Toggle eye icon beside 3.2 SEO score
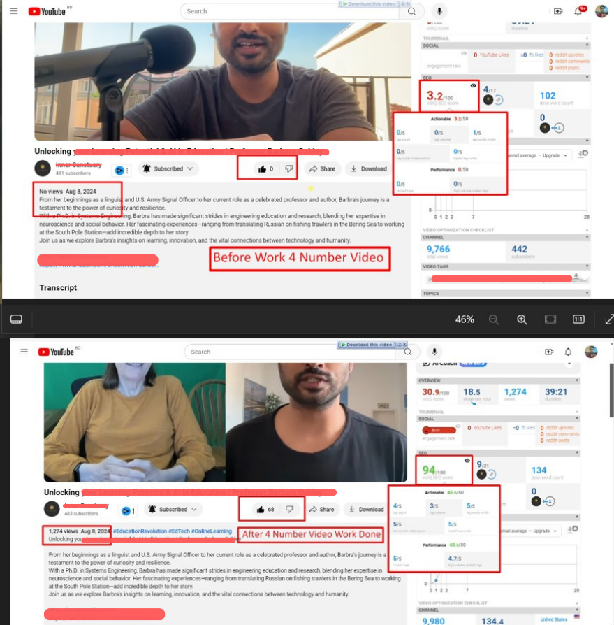 tap(474, 85)
